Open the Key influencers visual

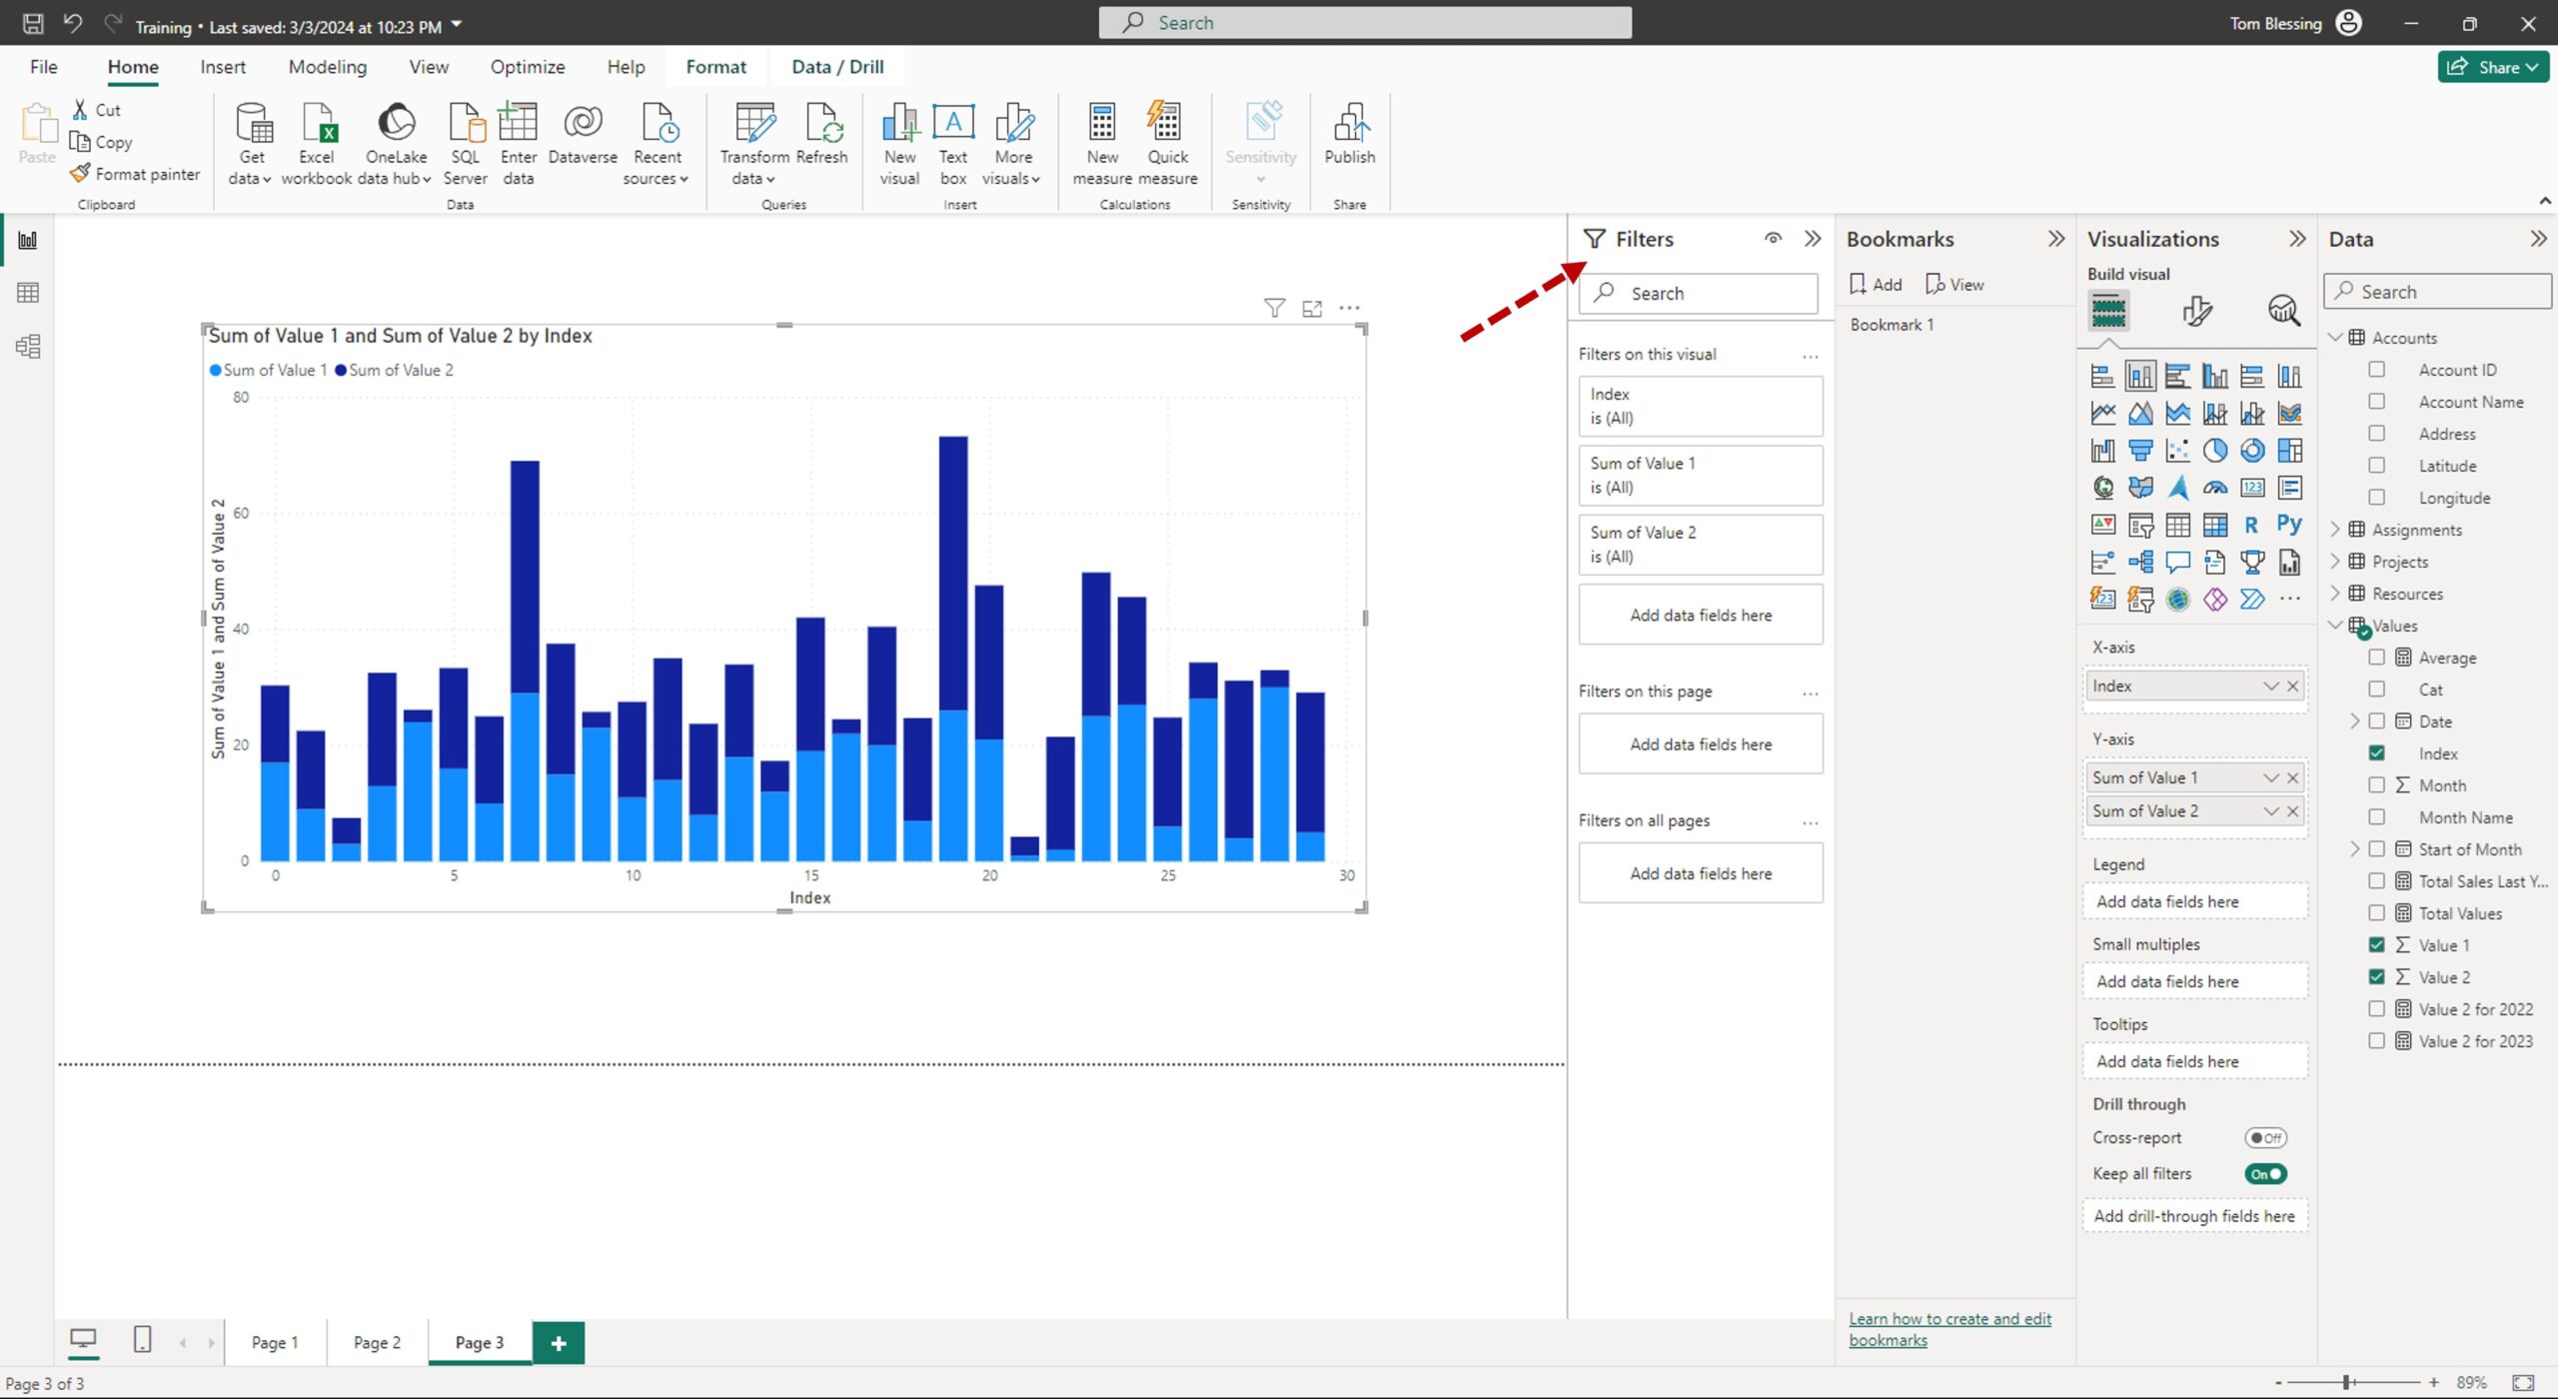pyautogui.click(x=2102, y=561)
